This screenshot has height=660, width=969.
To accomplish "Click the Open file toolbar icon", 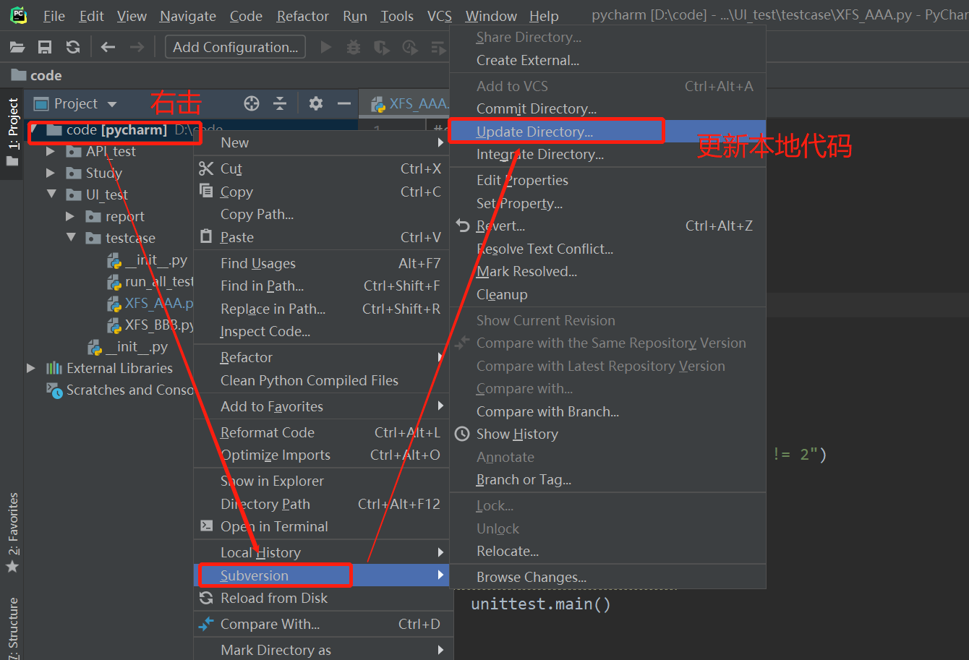I will pos(17,46).
